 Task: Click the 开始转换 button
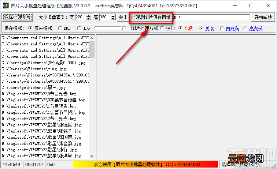tap(263, 17)
